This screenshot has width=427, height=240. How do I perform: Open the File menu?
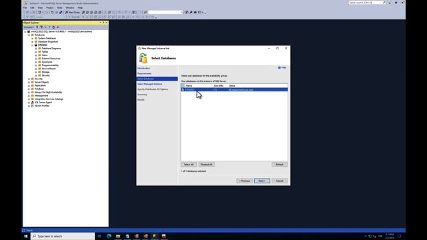tap(25, 7)
